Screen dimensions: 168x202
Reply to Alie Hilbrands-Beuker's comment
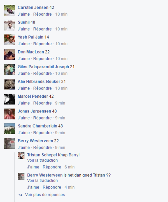(x=42, y=88)
